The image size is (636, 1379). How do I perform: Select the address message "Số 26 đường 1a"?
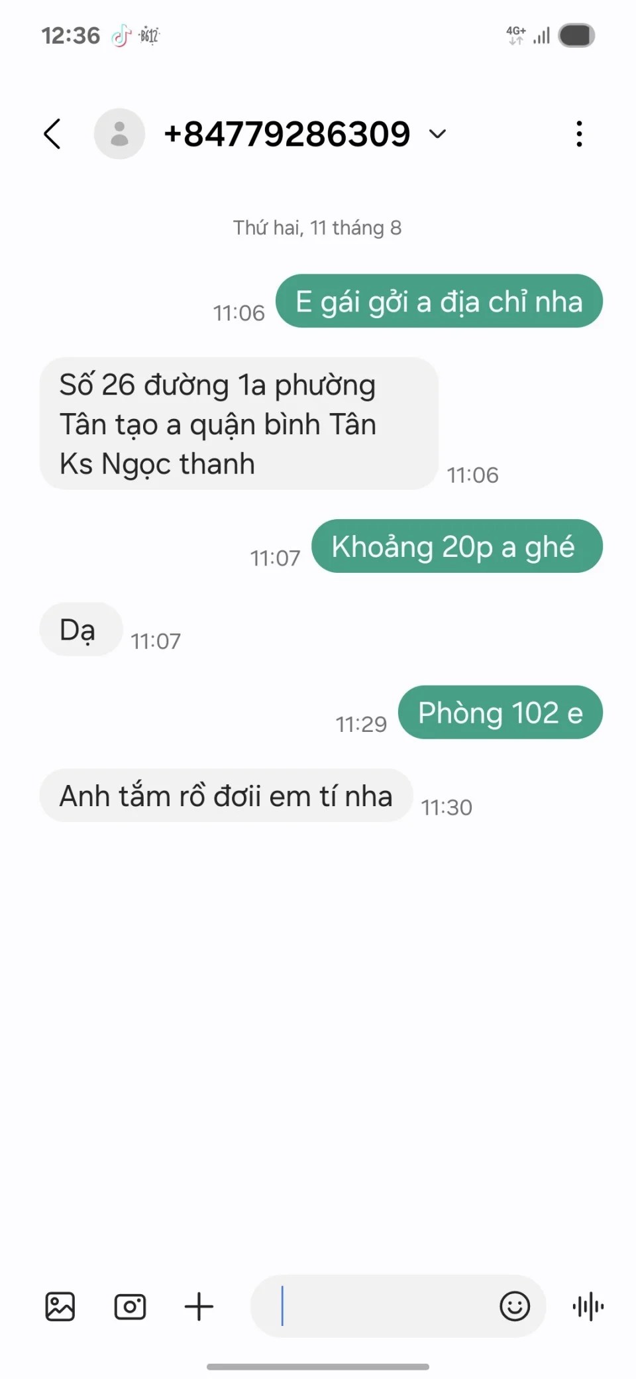(239, 424)
